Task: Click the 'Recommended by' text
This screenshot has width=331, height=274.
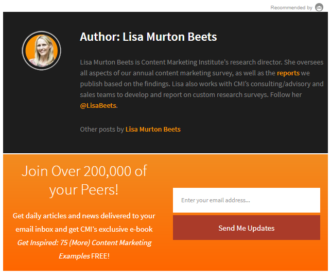Action: point(291,8)
